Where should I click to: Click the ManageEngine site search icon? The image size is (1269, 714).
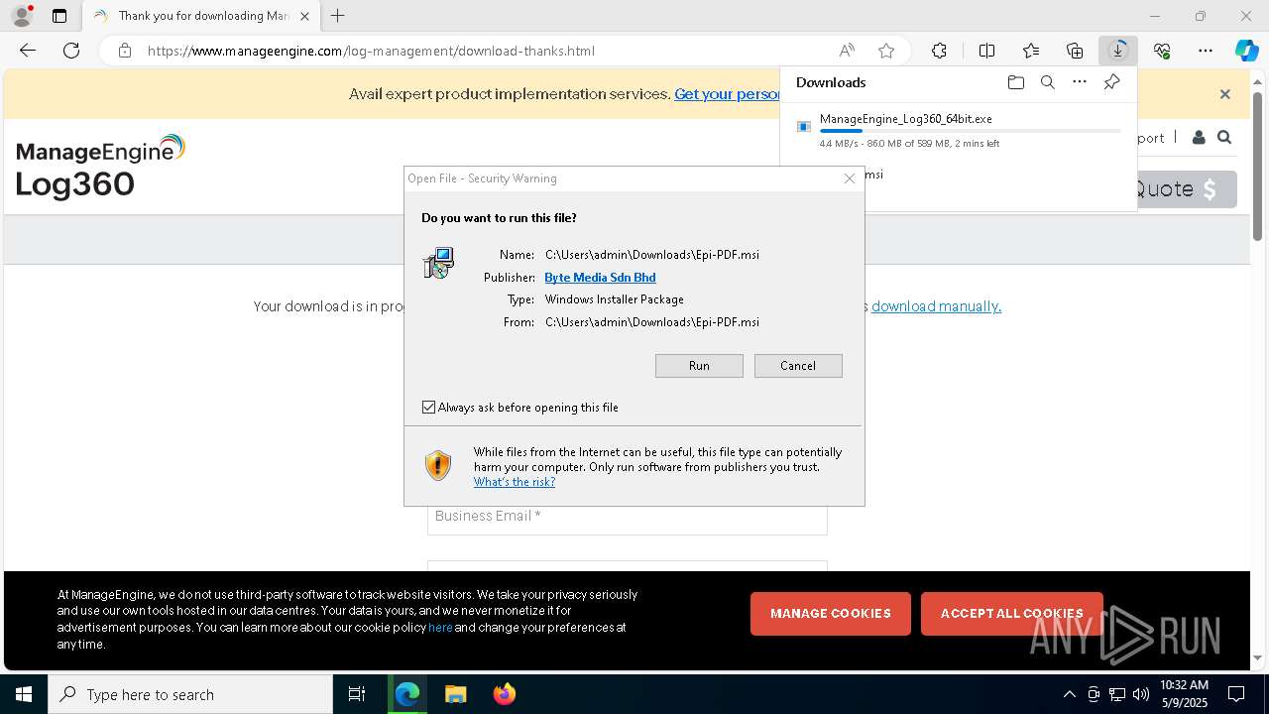tap(1224, 138)
